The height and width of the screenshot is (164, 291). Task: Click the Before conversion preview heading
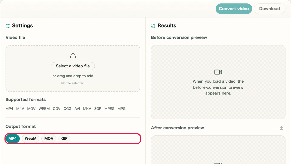click(179, 38)
